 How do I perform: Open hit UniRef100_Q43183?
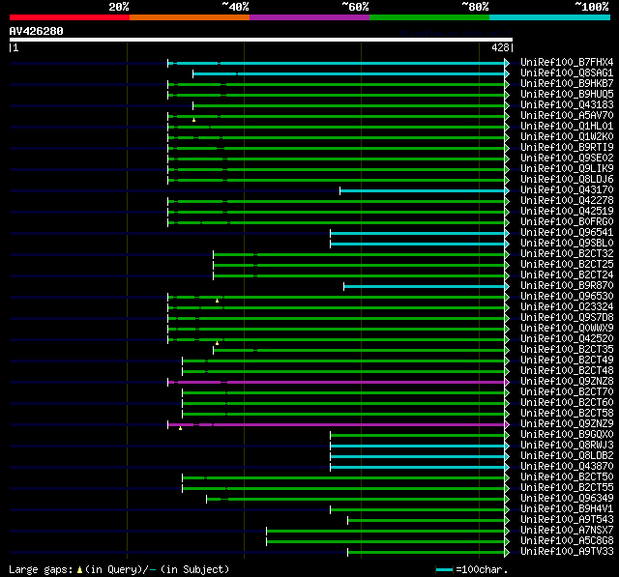567,105
